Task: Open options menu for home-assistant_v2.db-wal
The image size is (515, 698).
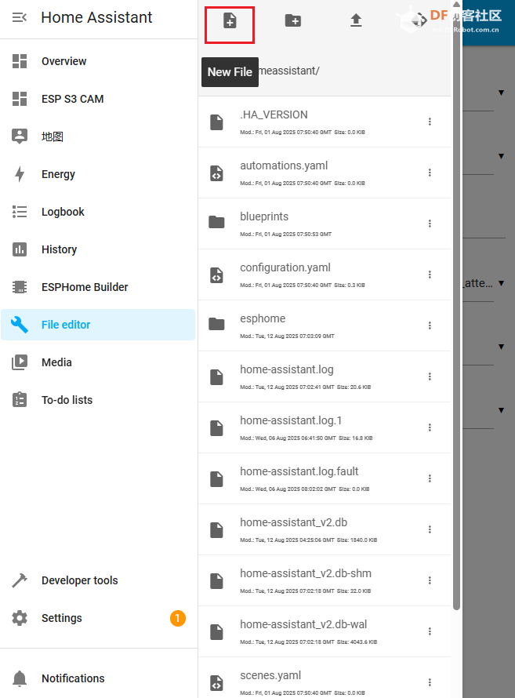Action: click(x=430, y=631)
